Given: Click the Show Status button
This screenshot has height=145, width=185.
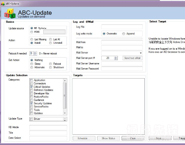Looking at the screenshot, I should pyautogui.click(x=109, y=138).
